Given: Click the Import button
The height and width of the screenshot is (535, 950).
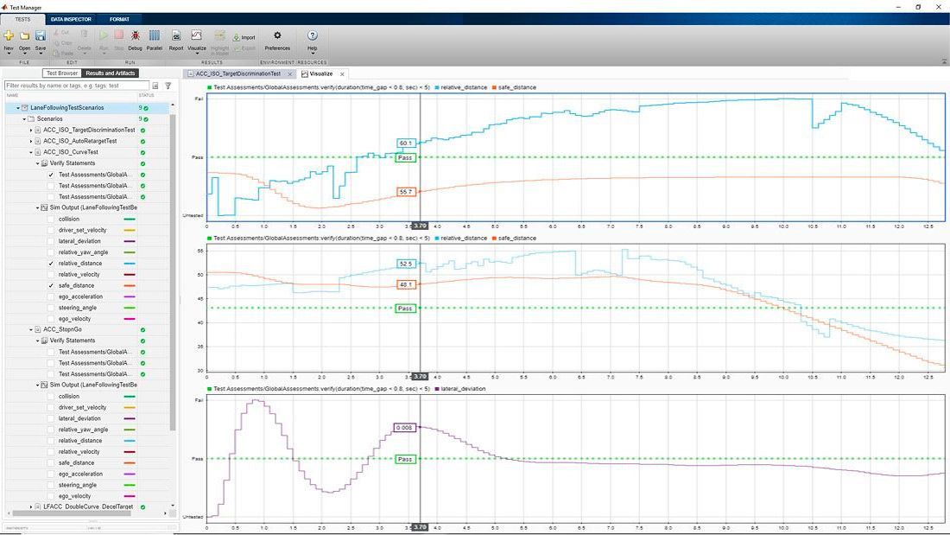Looking at the screenshot, I should [244, 37].
